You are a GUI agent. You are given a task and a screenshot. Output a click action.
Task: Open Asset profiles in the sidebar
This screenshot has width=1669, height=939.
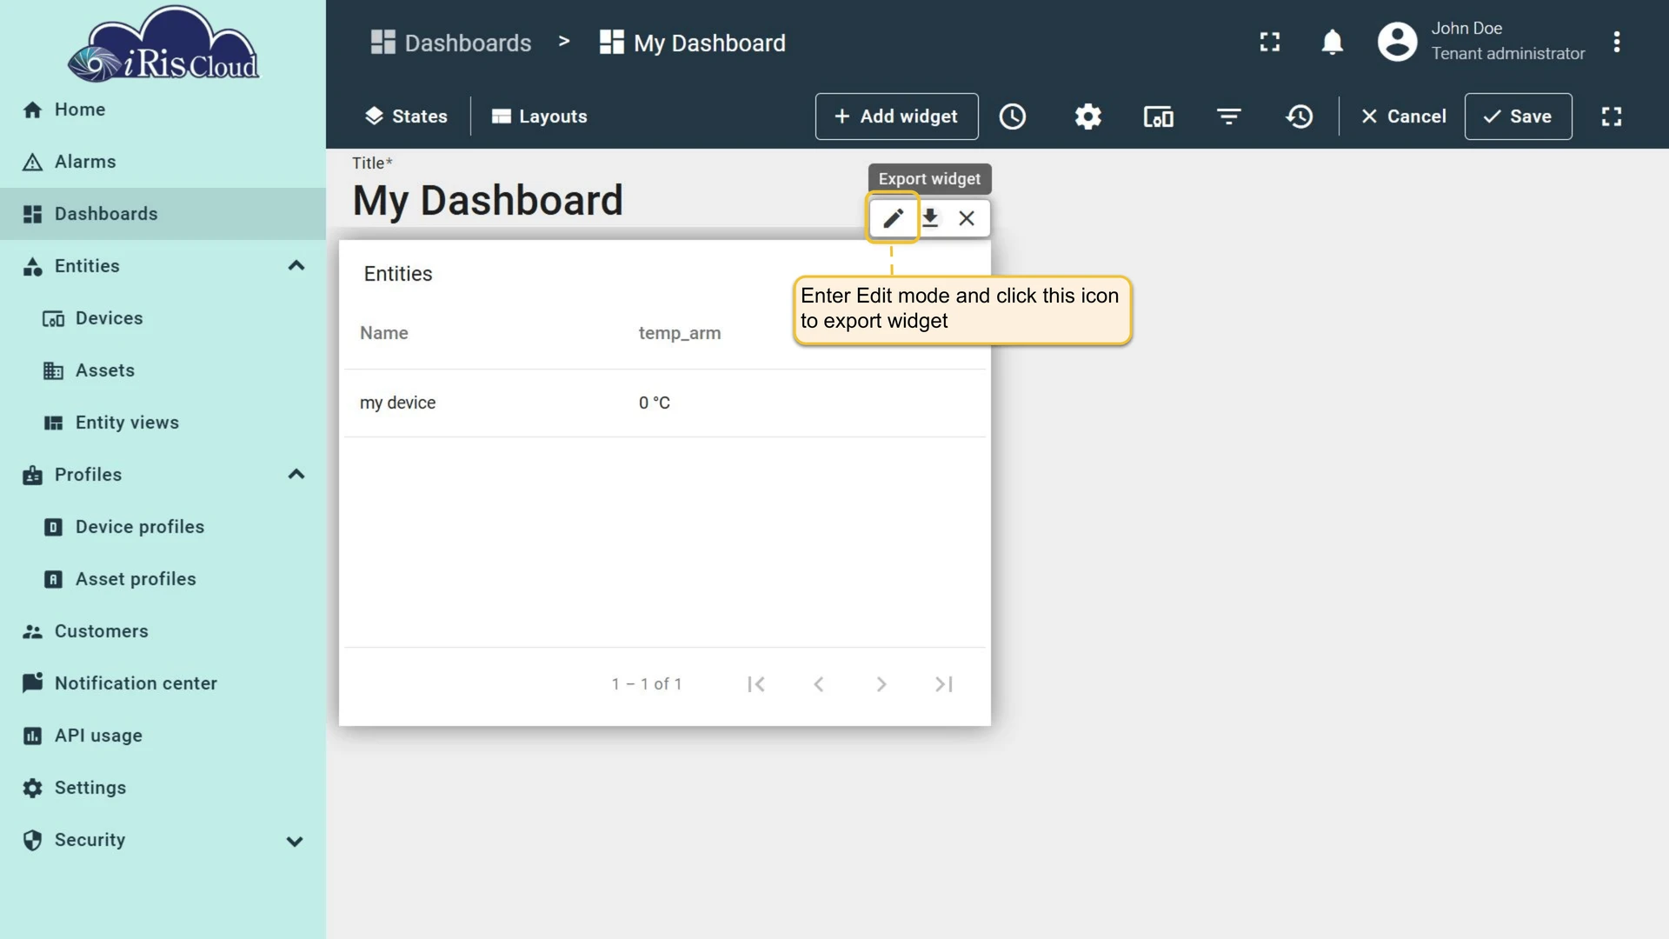163,579
